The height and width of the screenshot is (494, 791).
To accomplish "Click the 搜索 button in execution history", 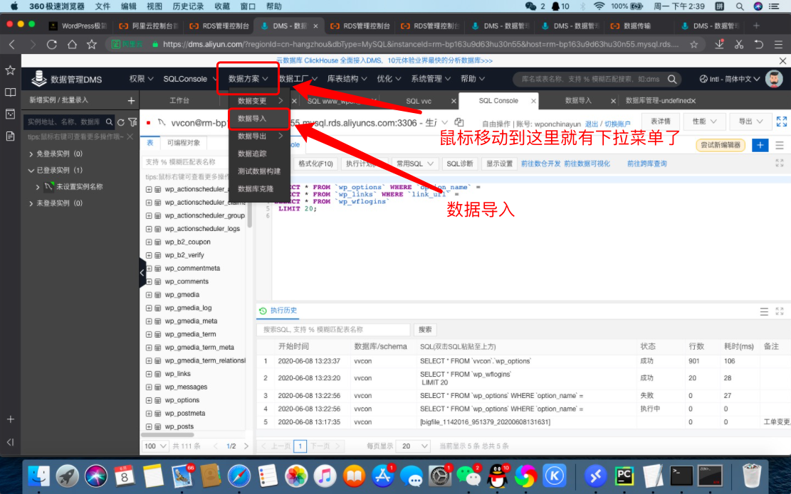I will point(425,330).
